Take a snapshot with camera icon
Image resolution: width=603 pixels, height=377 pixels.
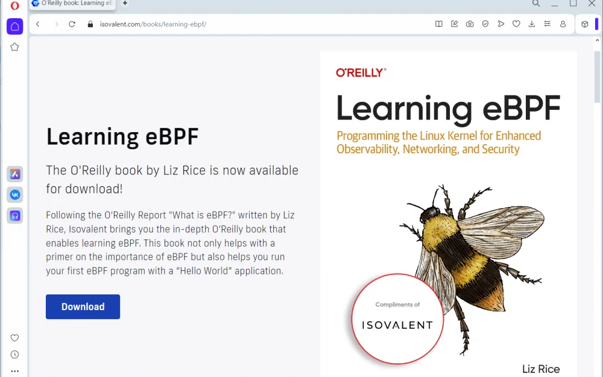pyautogui.click(x=470, y=24)
